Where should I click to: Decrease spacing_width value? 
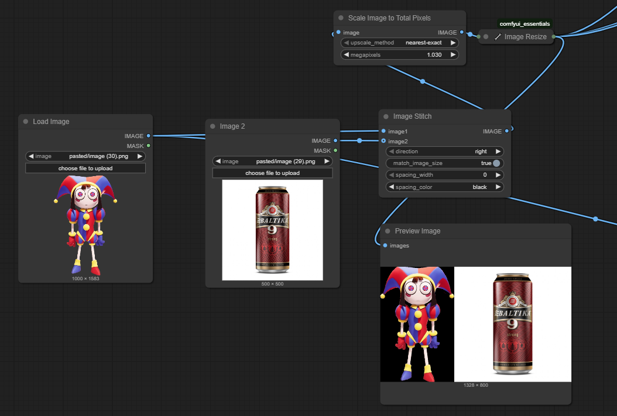(x=392, y=175)
